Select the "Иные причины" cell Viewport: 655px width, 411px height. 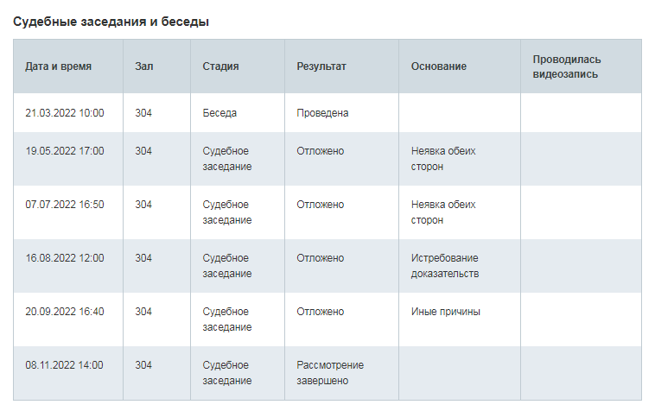446,312
